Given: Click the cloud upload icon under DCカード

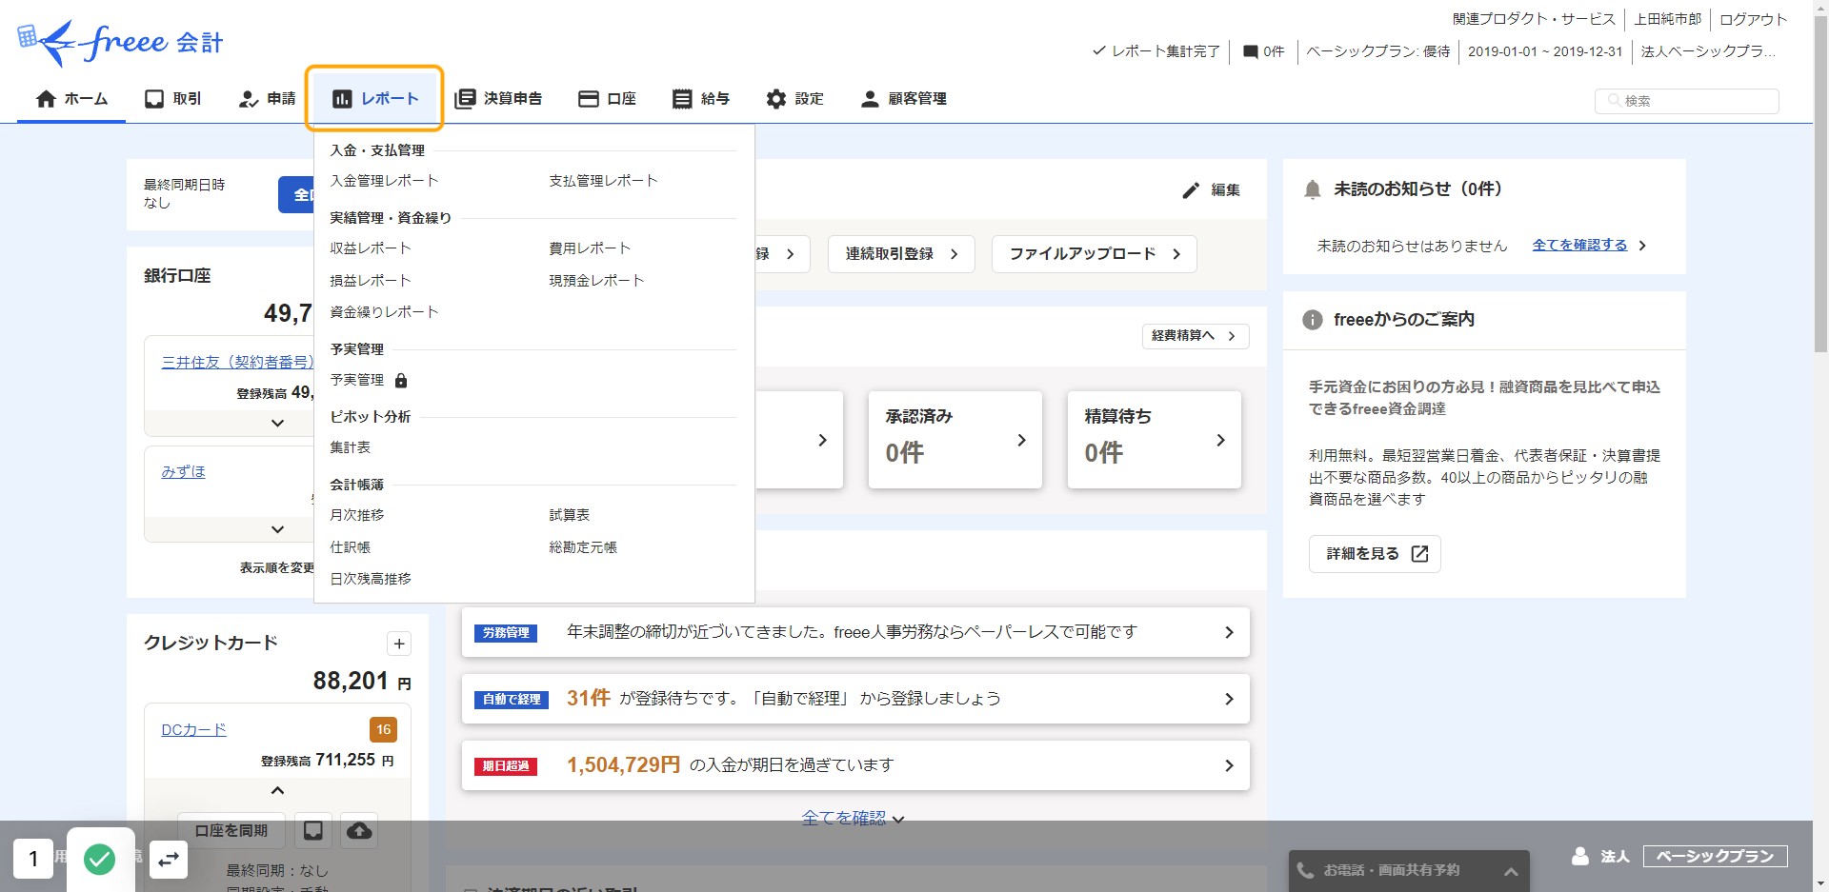Looking at the screenshot, I should (x=359, y=831).
